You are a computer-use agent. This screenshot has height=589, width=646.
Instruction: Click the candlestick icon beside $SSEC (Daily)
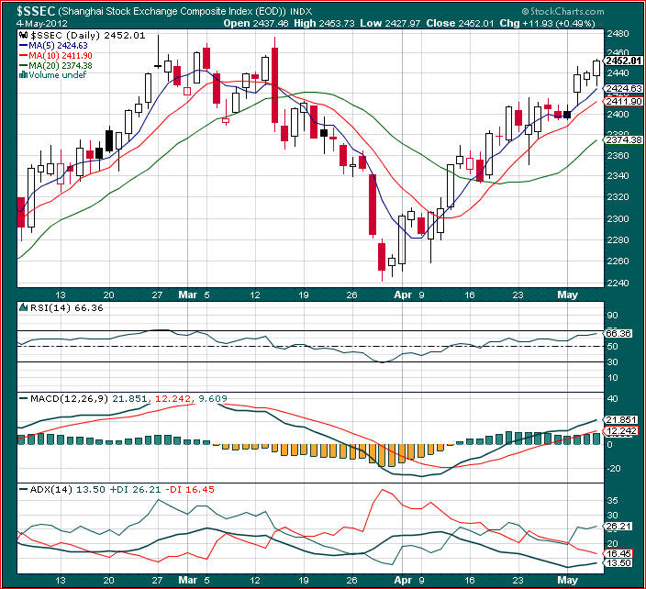24,36
